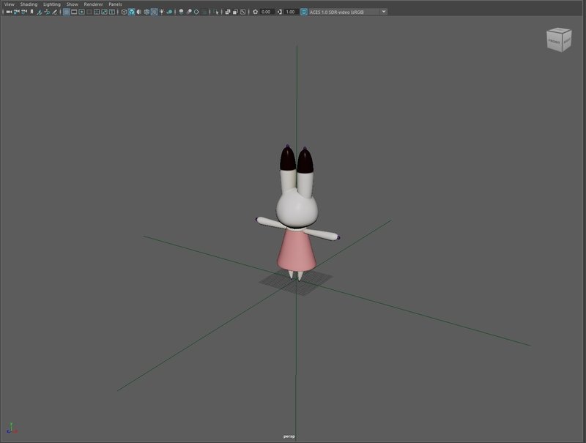Click the Exposure icon
The image size is (586, 443).
(255, 12)
